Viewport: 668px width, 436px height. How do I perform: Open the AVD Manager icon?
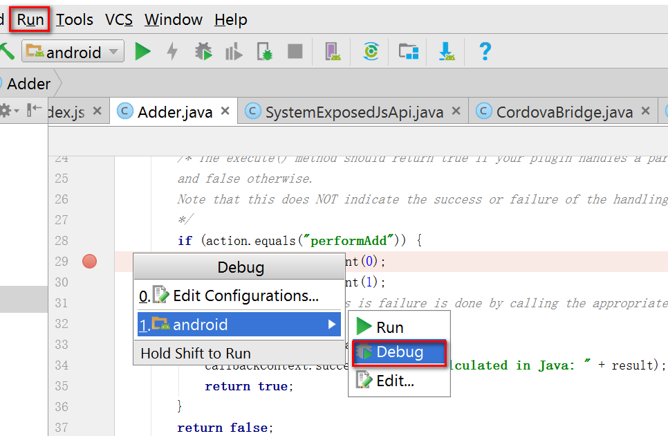(333, 52)
